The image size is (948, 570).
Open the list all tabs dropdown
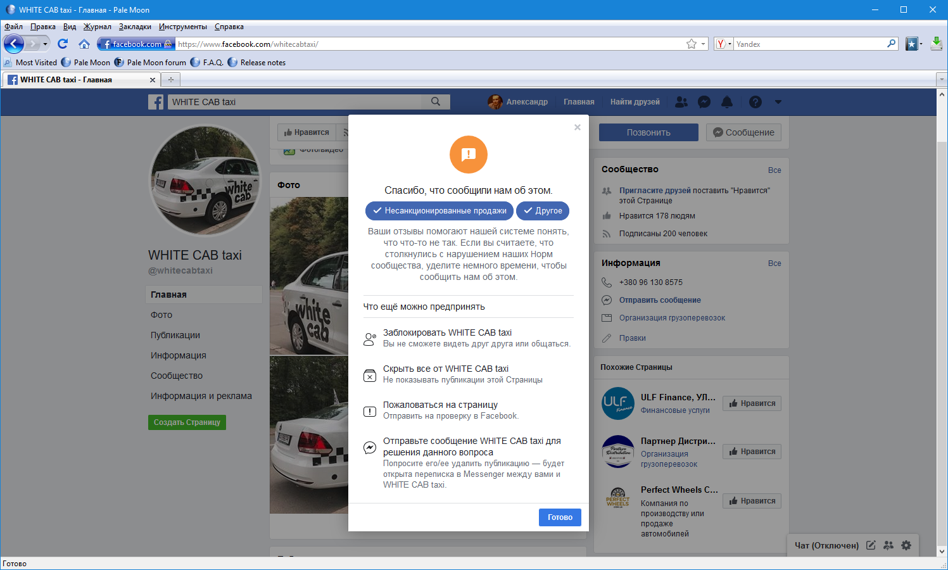941,80
